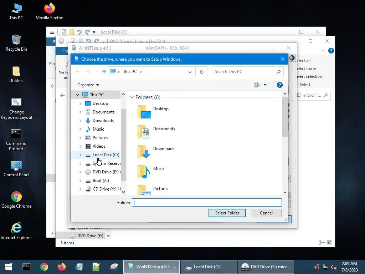365x274 pixels.
Task: Open Firefox from the taskbar
Action: click(x=61, y=267)
